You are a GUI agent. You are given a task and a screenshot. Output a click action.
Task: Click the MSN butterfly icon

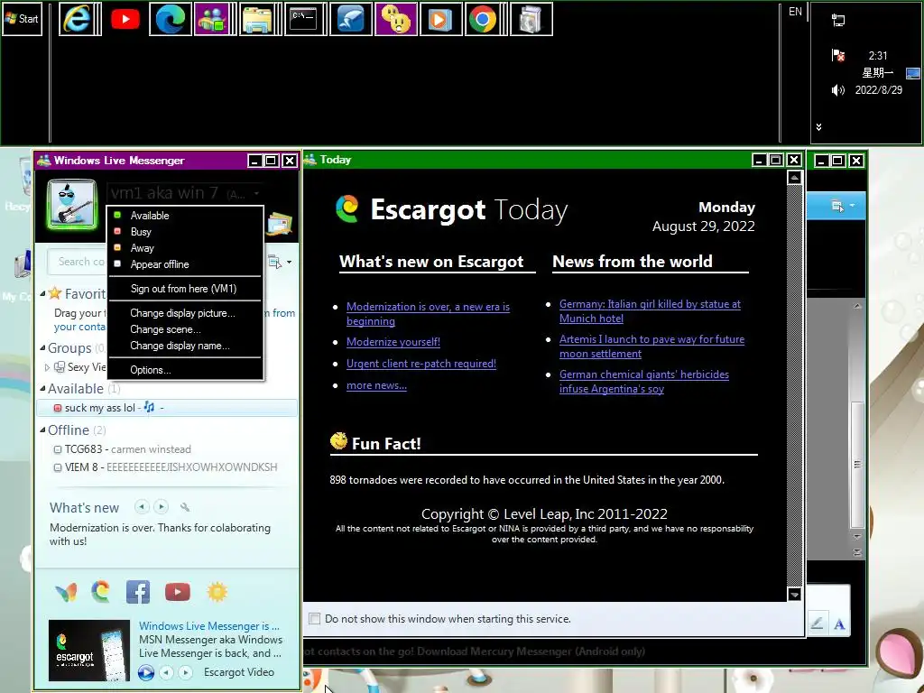pyautogui.click(x=66, y=592)
